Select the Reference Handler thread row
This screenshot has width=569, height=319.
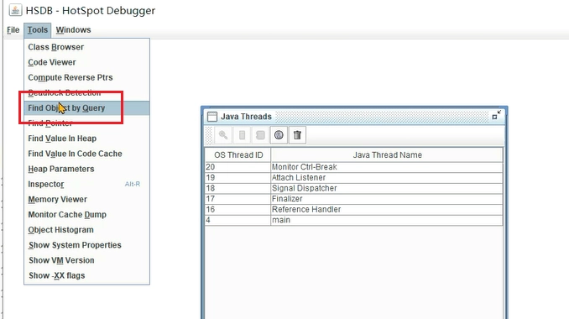coord(354,209)
